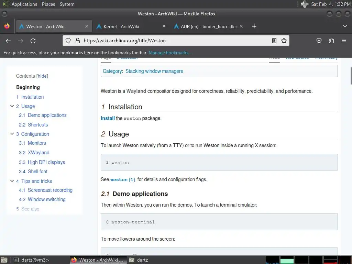Click the Category link
The width and height of the screenshot is (352, 264).
point(112,71)
